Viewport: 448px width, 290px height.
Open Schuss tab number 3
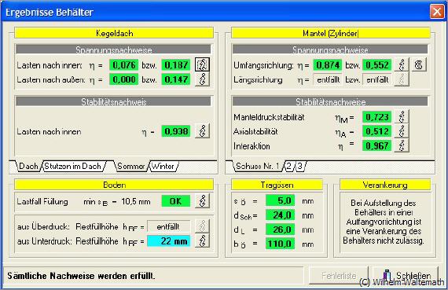[x=299, y=166]
